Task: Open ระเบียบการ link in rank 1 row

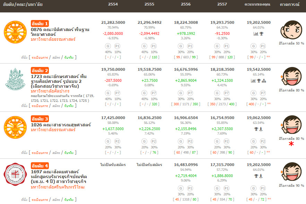Action: (40, 57)
